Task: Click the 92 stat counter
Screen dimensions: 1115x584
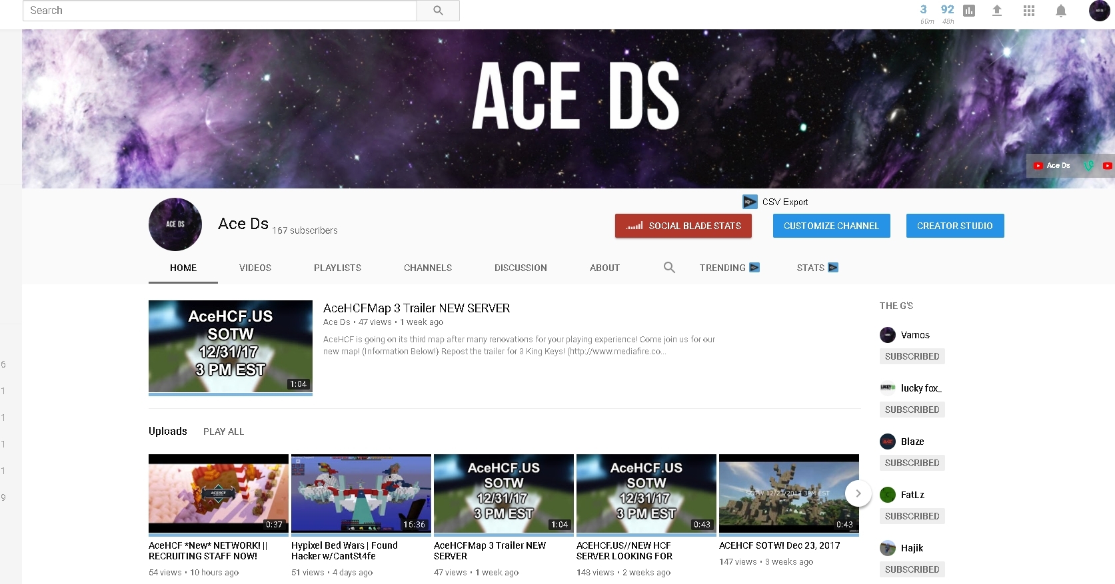Action: pos(947,9)
